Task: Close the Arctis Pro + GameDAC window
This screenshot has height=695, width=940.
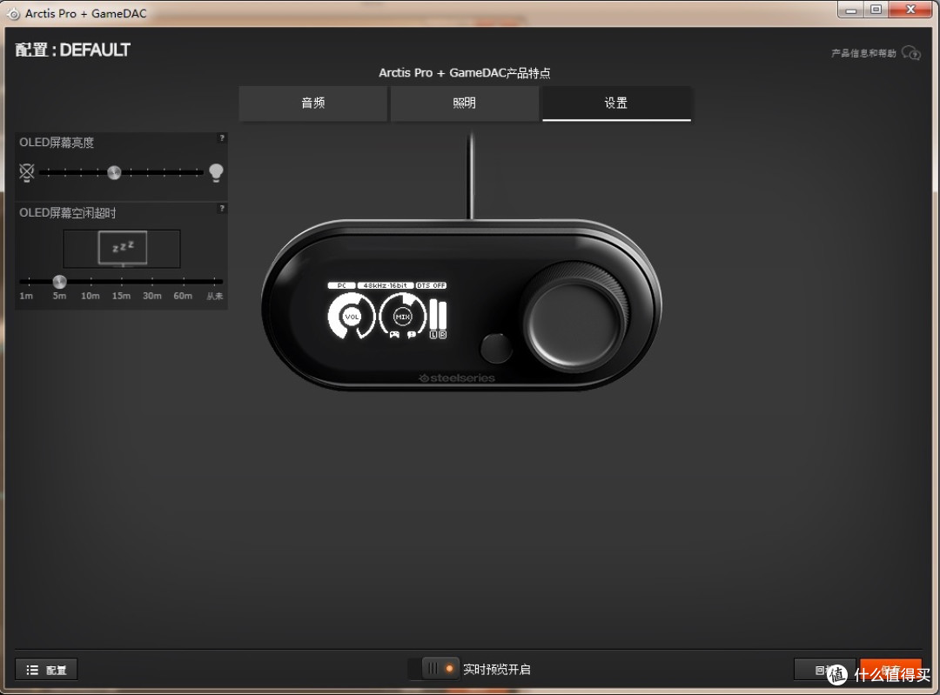Action: pos(910,10)
